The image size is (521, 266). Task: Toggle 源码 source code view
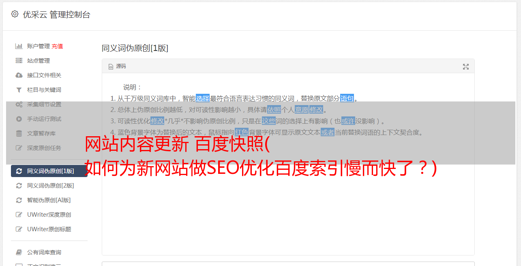(x=117, y=66)
